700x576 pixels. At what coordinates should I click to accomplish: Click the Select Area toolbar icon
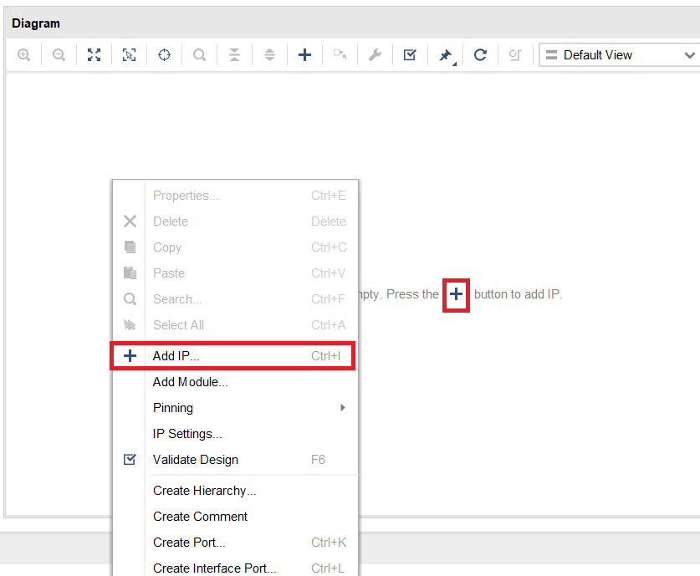[129, 55]
